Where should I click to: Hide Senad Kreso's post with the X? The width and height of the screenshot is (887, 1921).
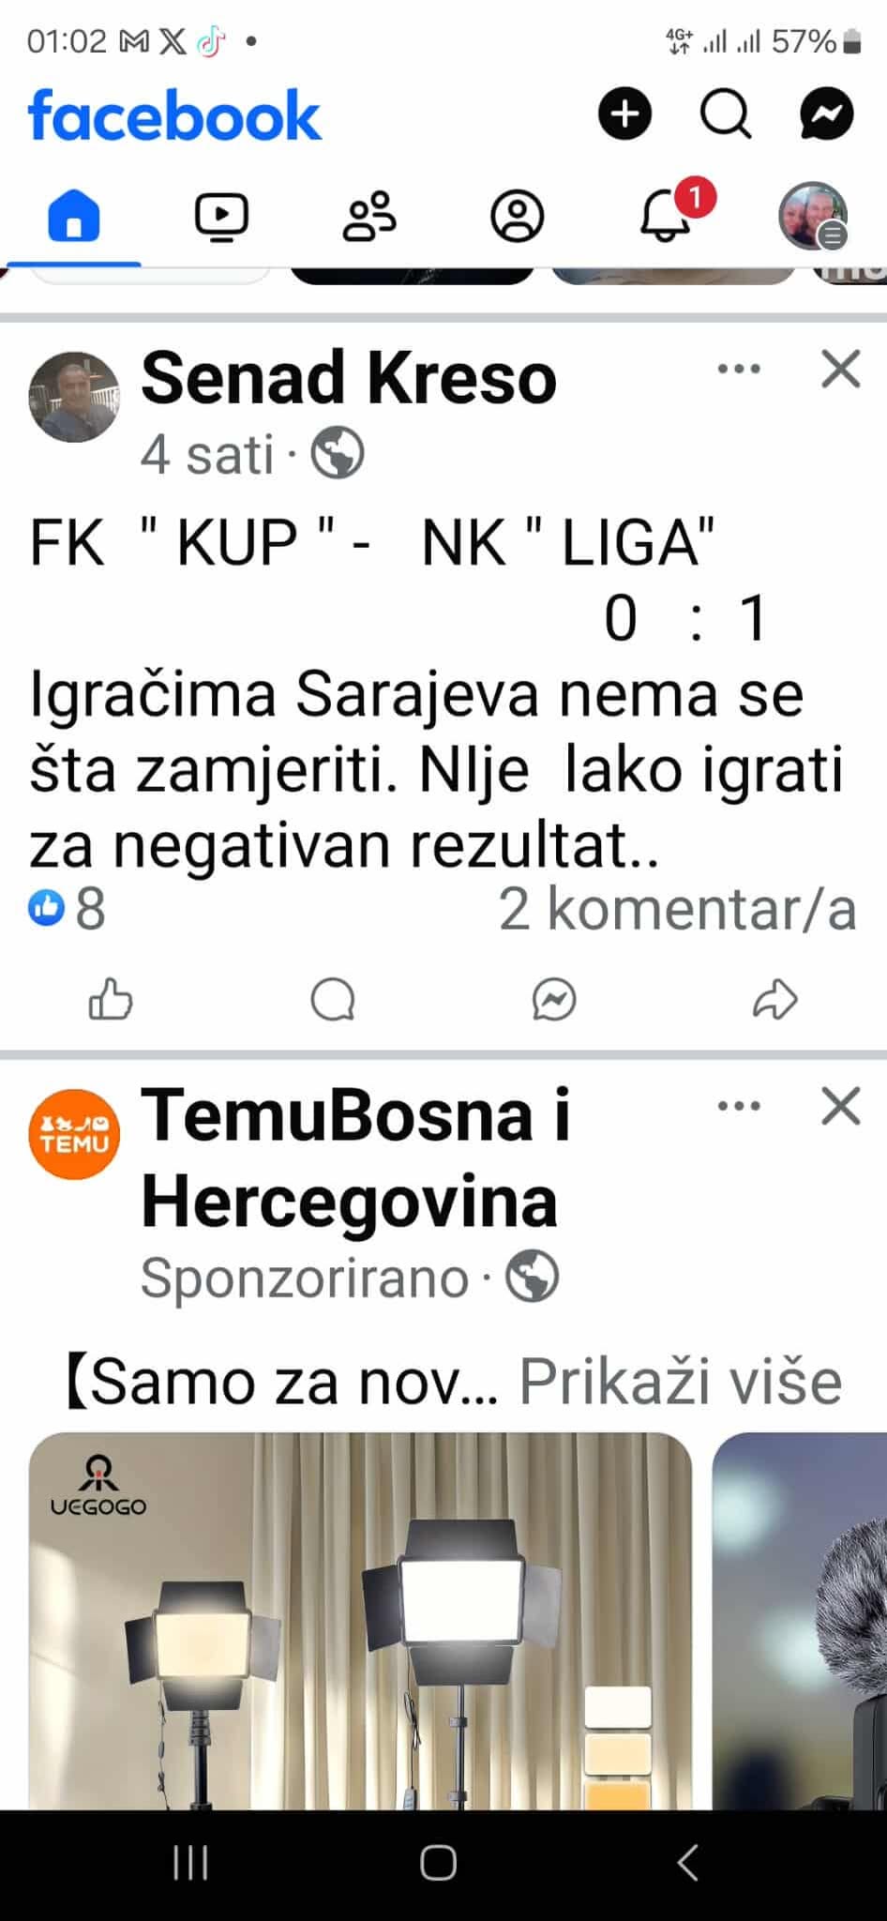[841, 369]
